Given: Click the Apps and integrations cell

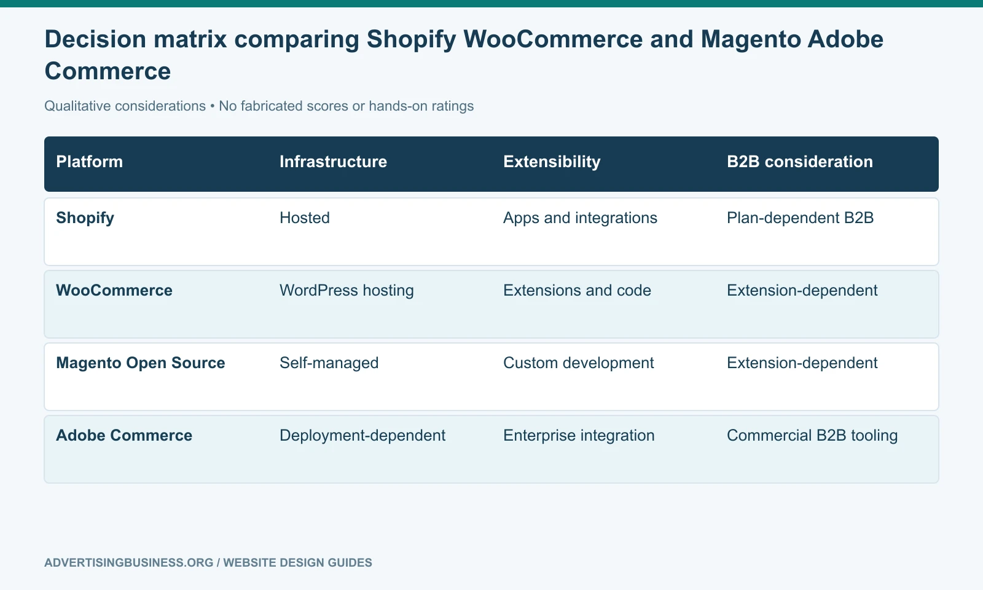Looking at the screenshot, I should (580, 218).
